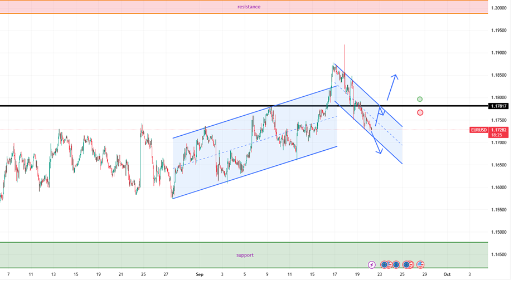Click the EURUSD symbol label
This screenshot has height=281, width=514.
click(478, 130)
